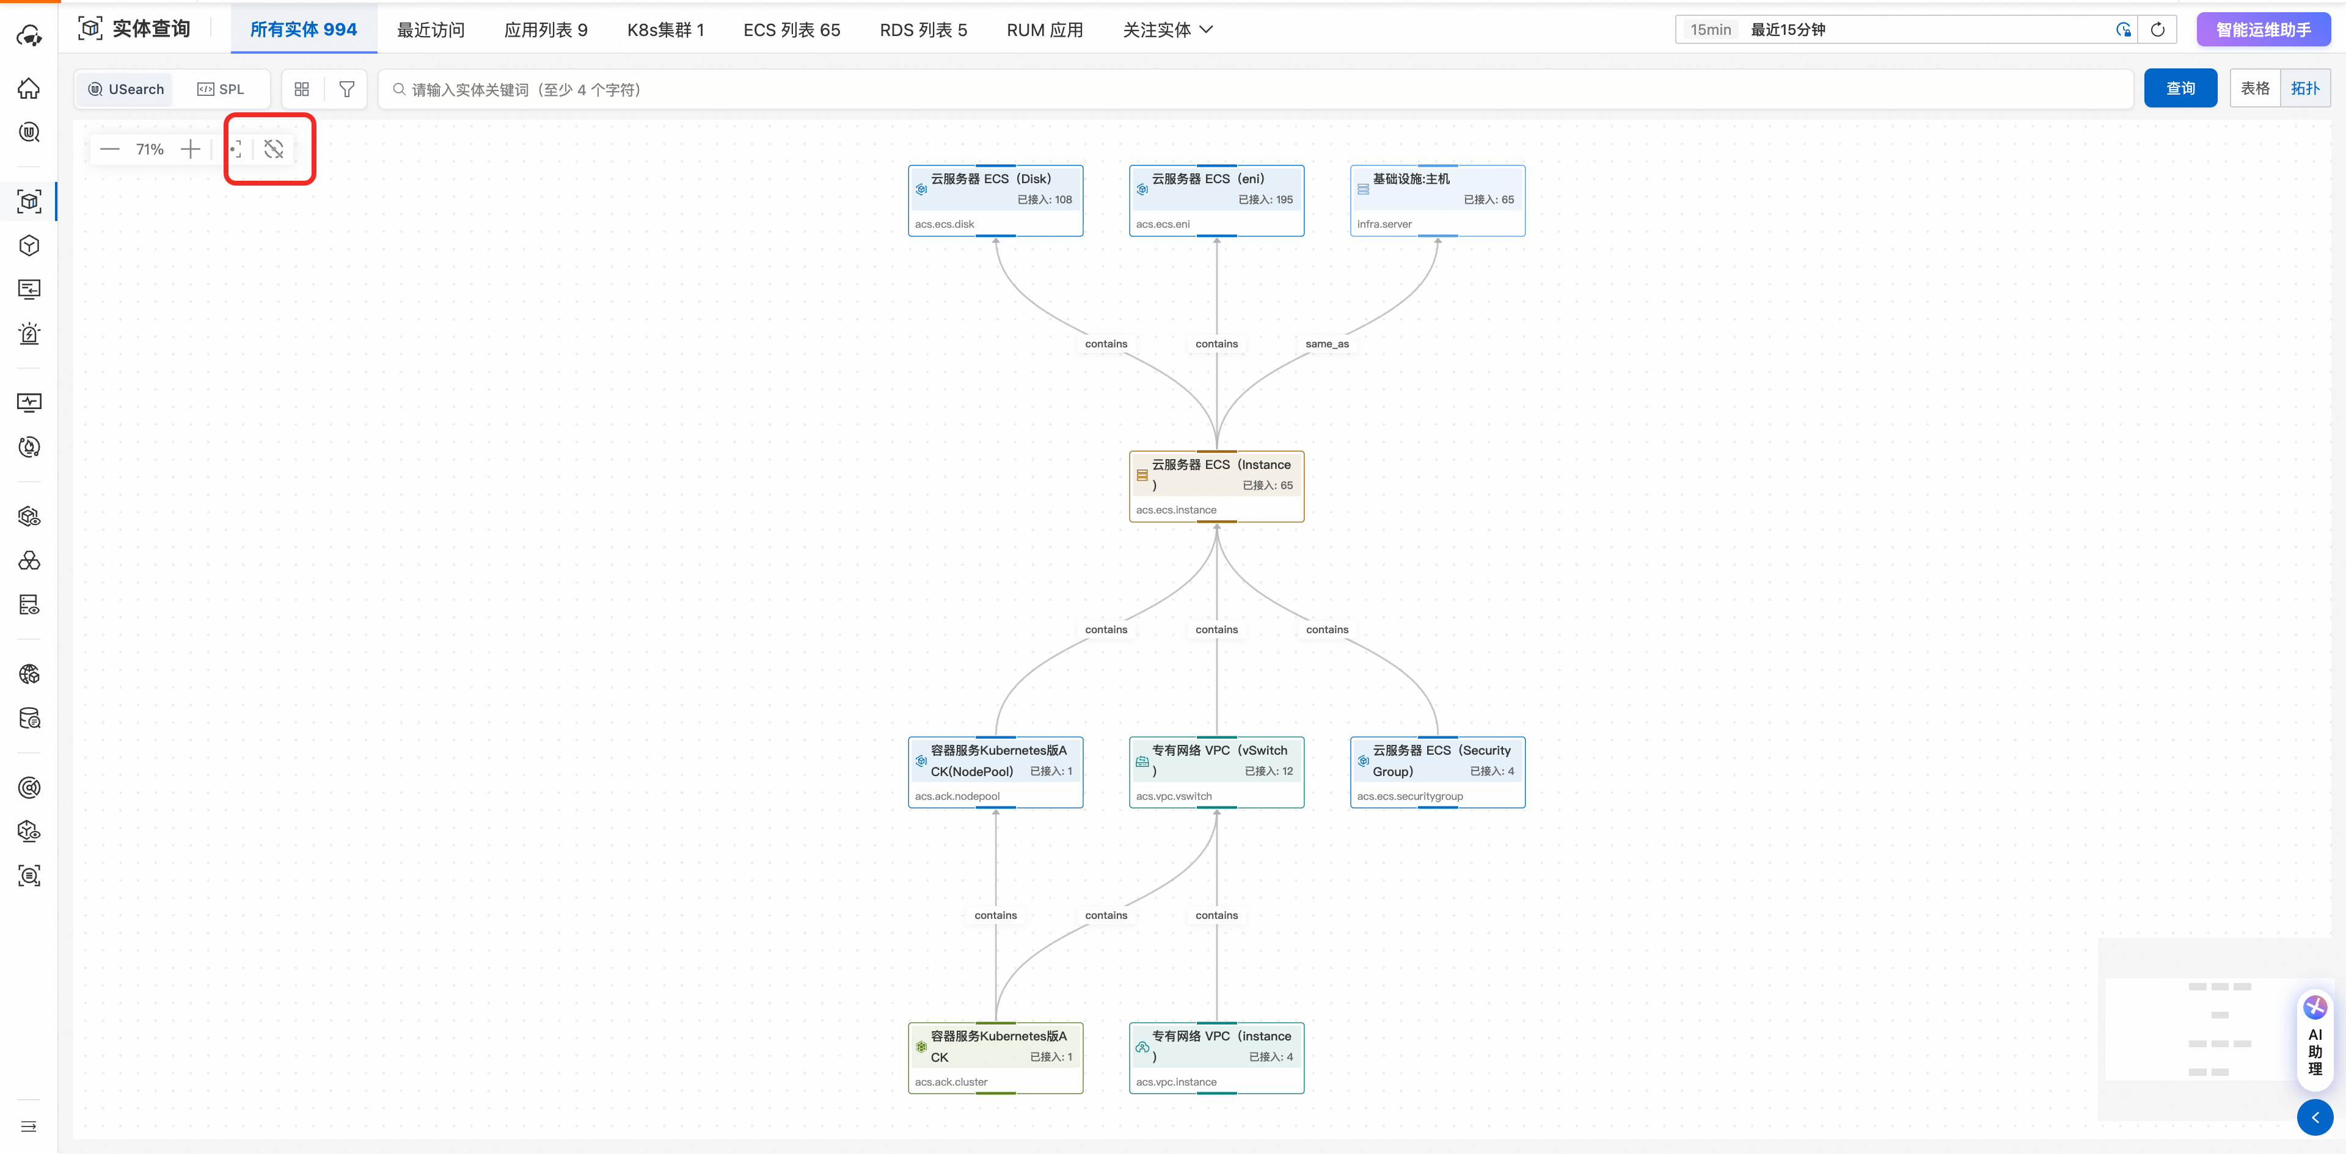The image size is (2346, 1154).
Task: Open the ECS 列表 65 tab
Action: click(791, 30)
